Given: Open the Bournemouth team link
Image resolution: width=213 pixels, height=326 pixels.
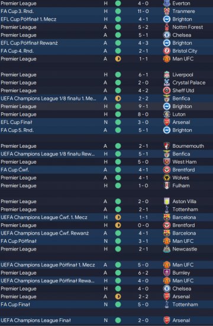Looking at the screenshot, I should coord(188,146).
